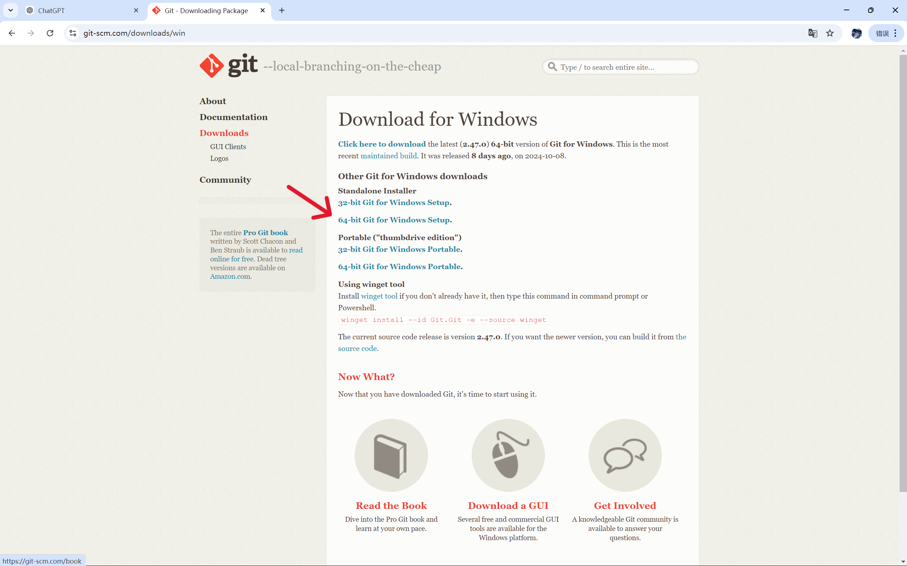This screenshot has height=566, width=907.
Task: Open the Chrome profile avatar
Action: tap(856, 33)
